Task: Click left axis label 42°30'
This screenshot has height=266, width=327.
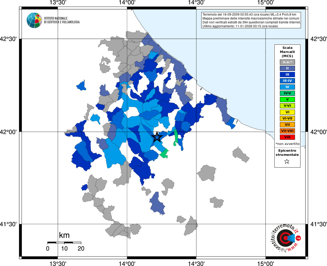Action: click(x=8, y=39)
